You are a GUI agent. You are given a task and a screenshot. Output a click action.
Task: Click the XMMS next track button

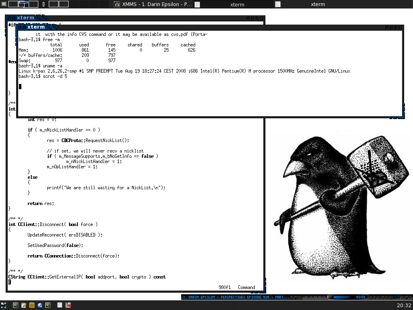[x=387, y=297]
